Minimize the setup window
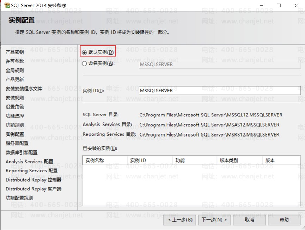This screenshot has height=230, width=305. pyautogui.click(x=261, y=5)
